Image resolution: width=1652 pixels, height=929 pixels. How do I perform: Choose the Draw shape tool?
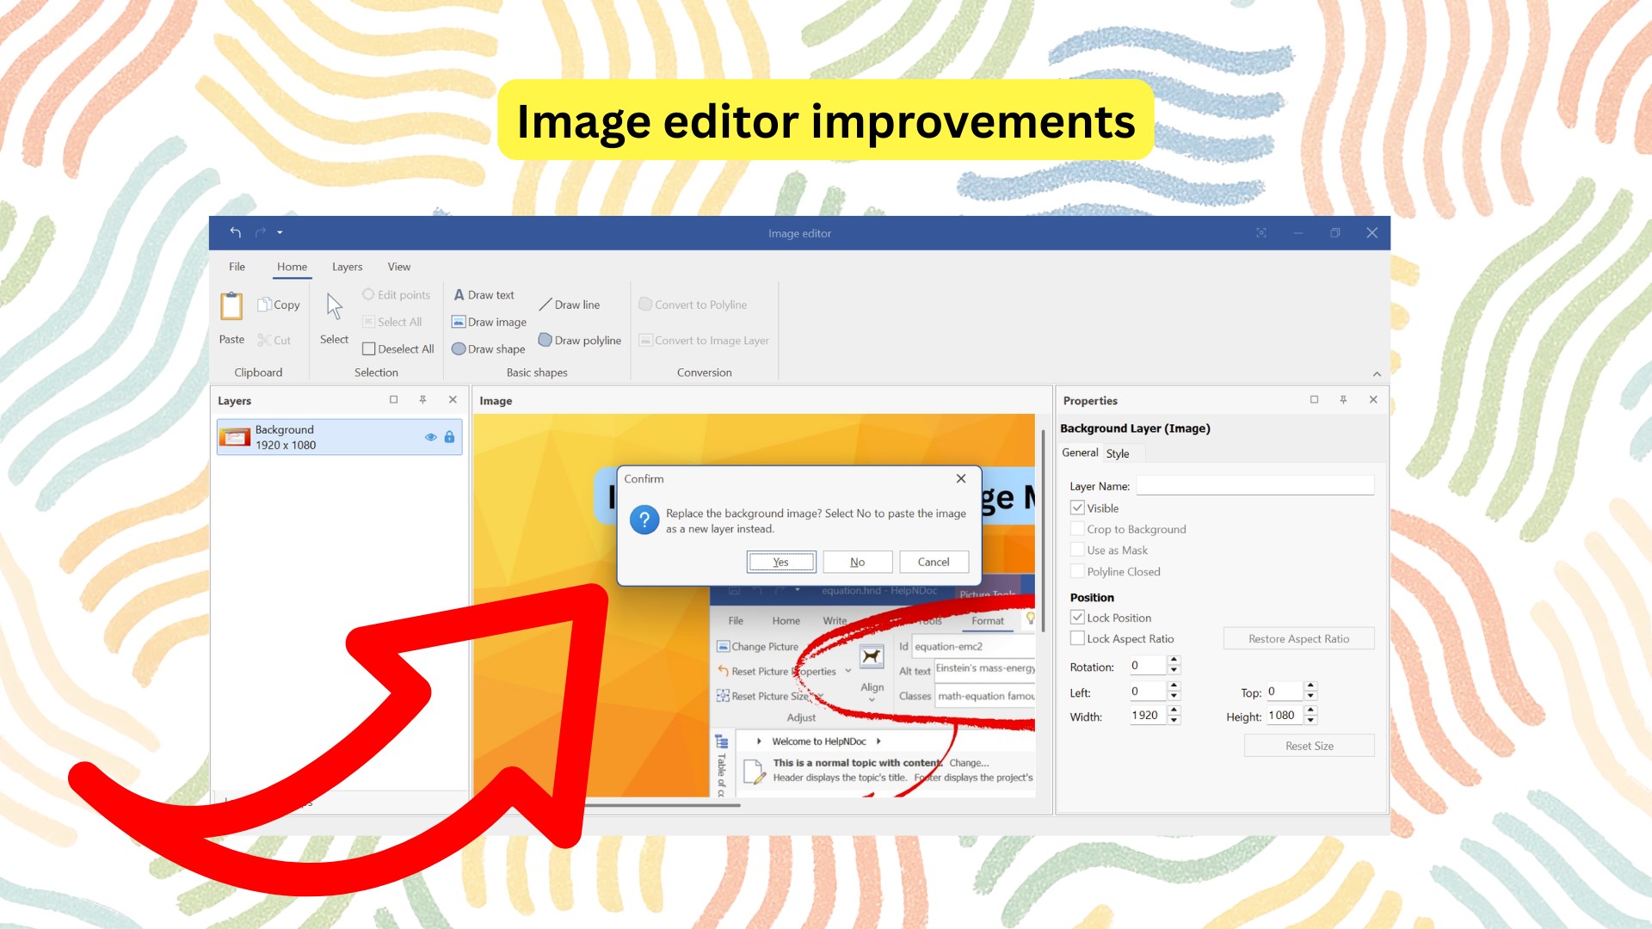point(489,348)
